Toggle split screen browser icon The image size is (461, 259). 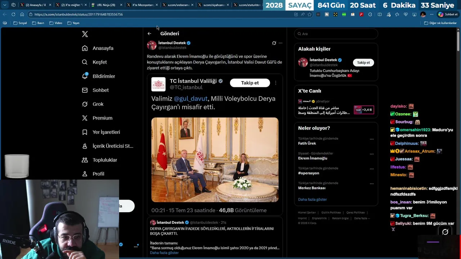pyautogui.click(x=380, y=14)
